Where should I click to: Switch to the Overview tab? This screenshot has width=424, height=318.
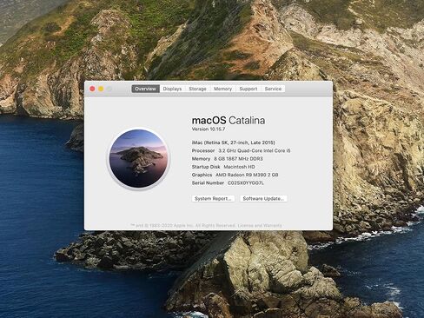[x=146, y=89]
